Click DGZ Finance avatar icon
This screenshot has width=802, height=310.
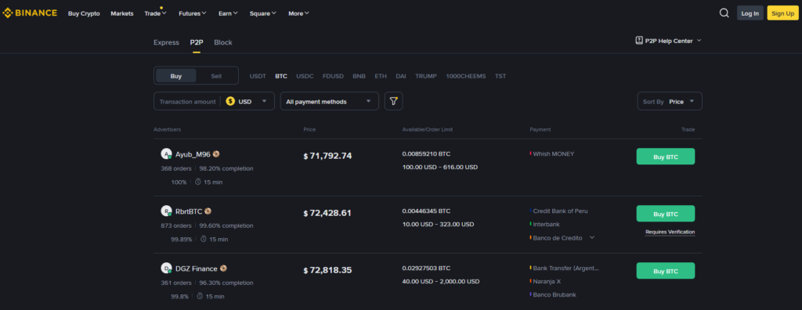click(x=166, y=268)
